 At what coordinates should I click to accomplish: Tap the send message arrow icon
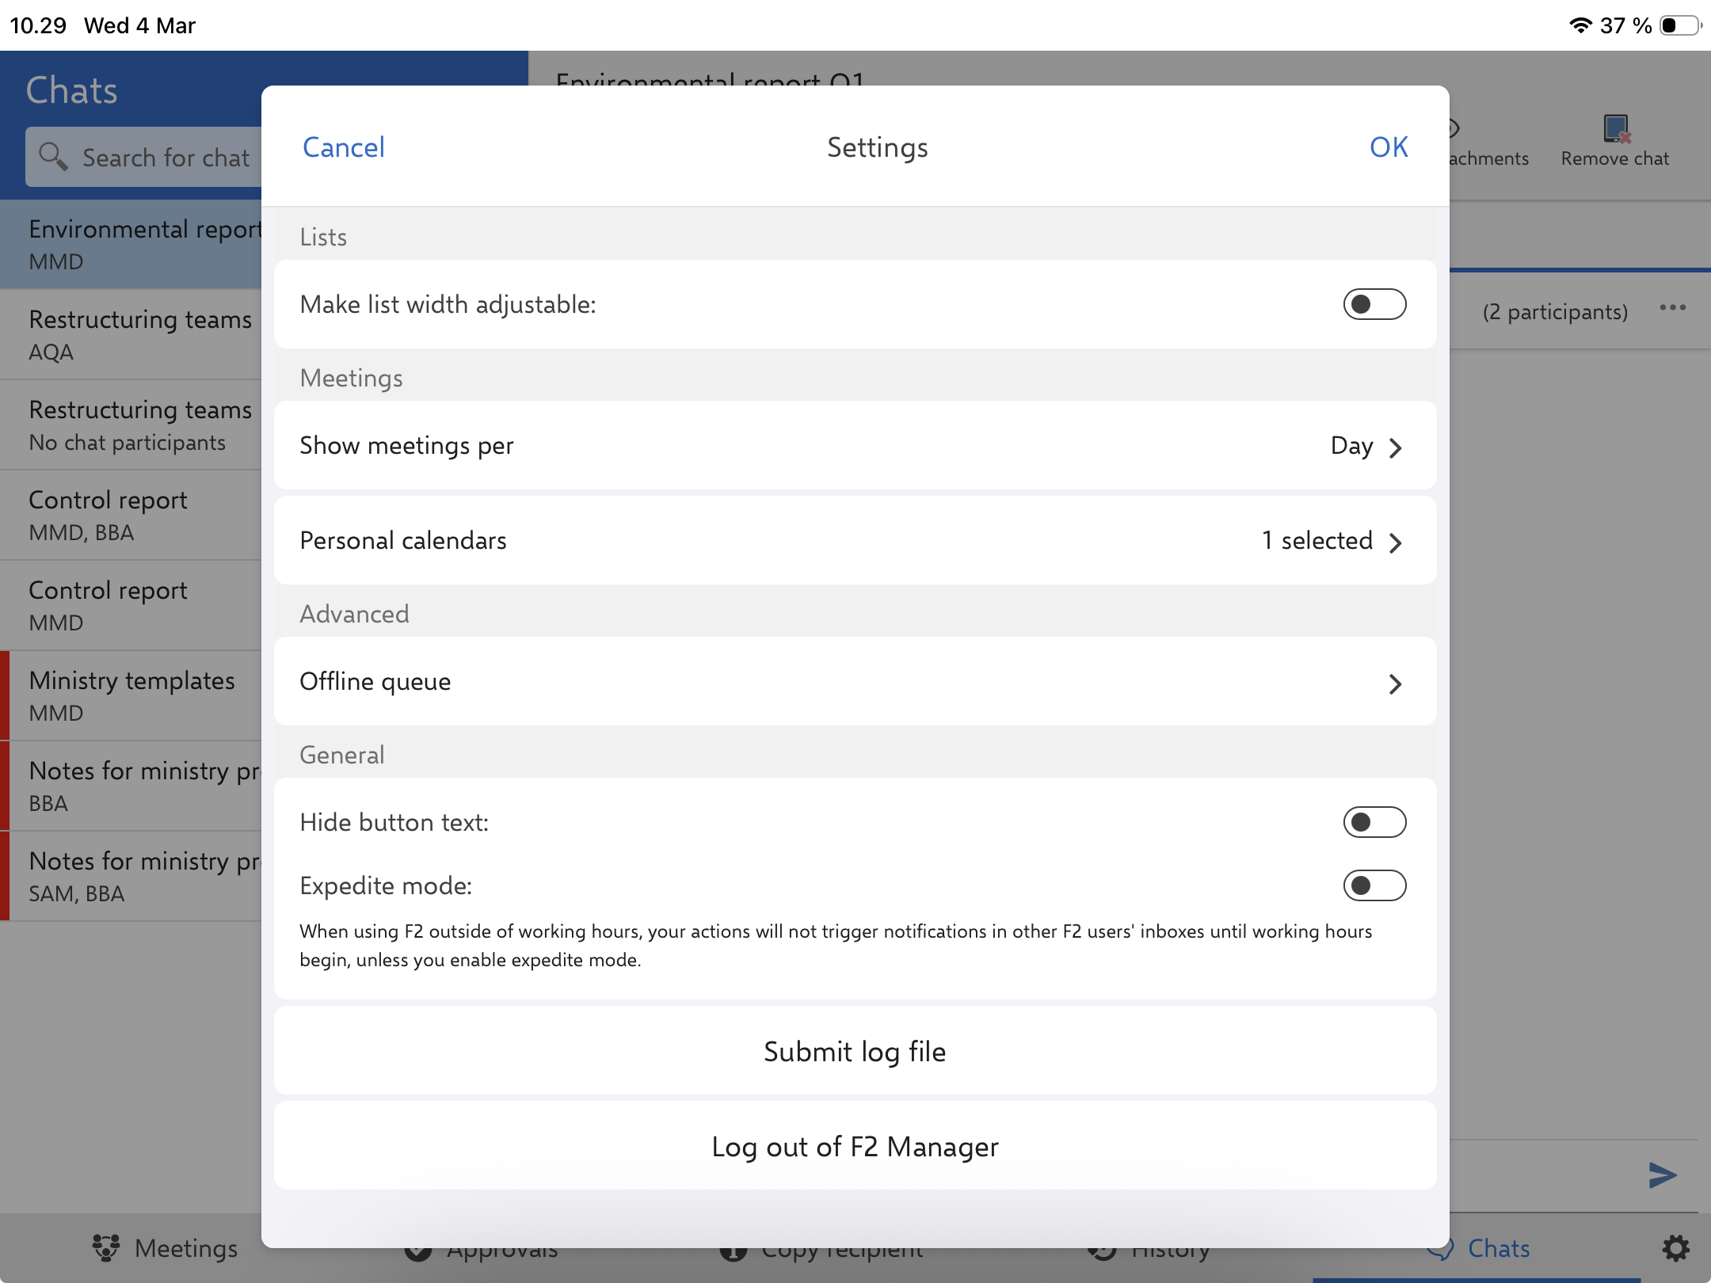point(1663,1174)
